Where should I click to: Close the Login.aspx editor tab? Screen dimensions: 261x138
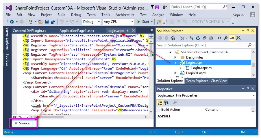133,30
